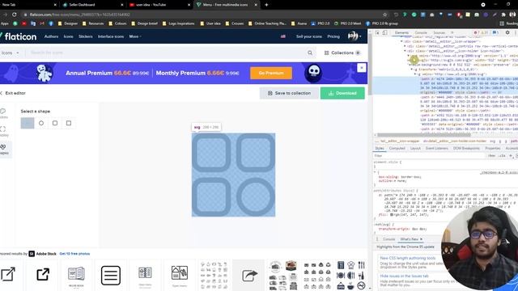This screenshot has width=518, height=291.
Task: Select the first highlighted shape option
Action: click(28, 123)
